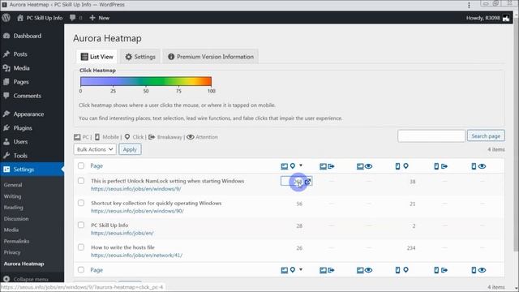519x292 pixels.
Task: Open Privacy settings submenu item
Action: [12, 252]
